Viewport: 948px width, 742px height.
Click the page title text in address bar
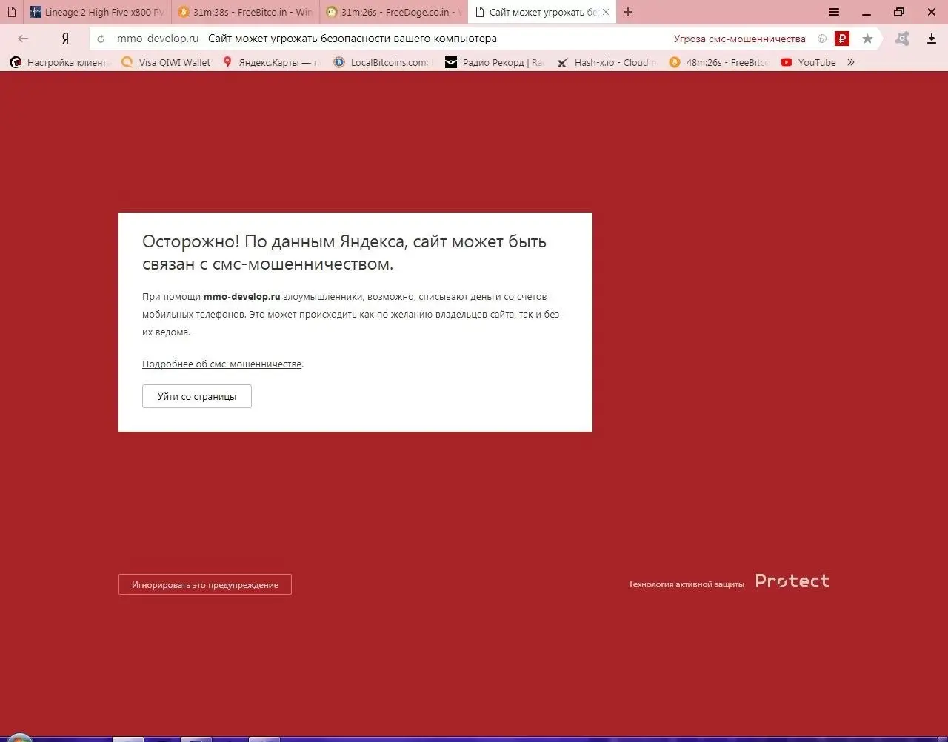tap(353, 39)
